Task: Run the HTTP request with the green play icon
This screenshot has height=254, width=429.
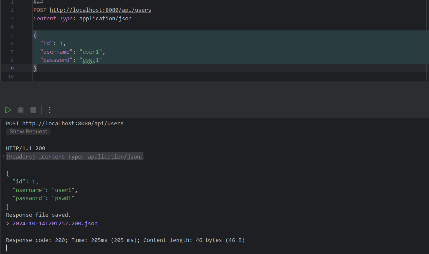Action: 8,110
